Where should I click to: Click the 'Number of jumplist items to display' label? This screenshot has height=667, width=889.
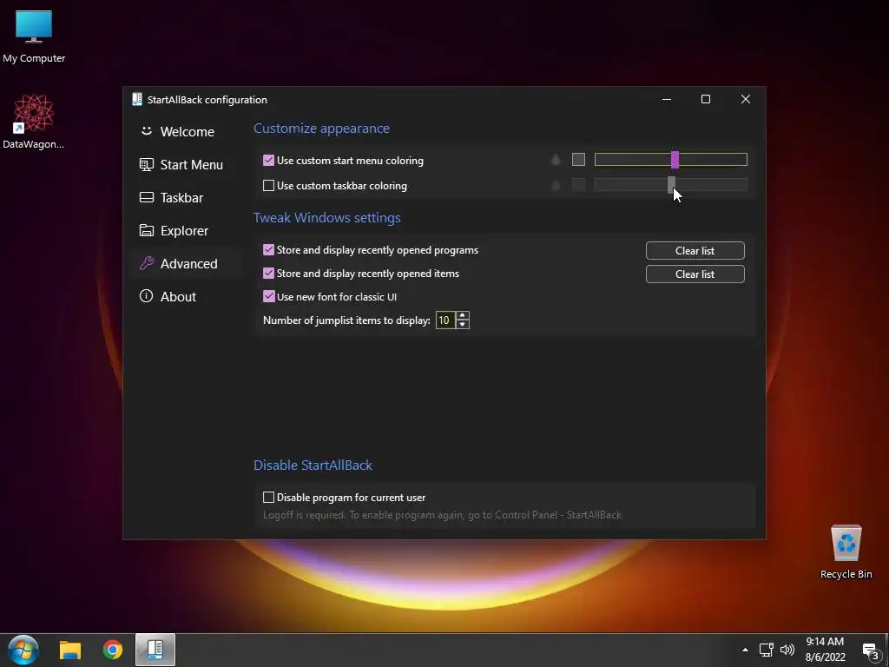pyautogui.click(x=346, y=320)
